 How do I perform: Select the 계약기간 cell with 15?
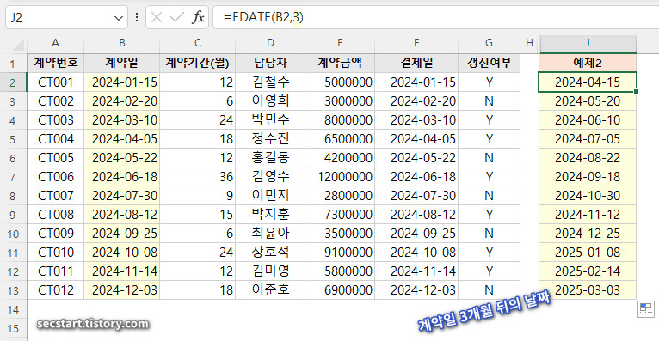click(x=198, y=214)
